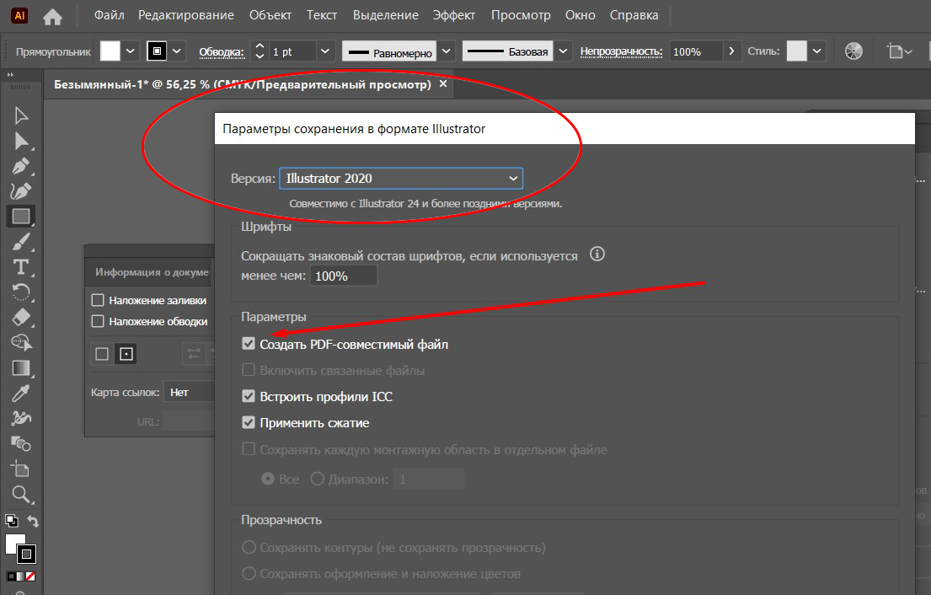Open the 'Редактирование' menu
This screenshot has width=931, height=595.
pyautogui.click(x=186, y=15)
